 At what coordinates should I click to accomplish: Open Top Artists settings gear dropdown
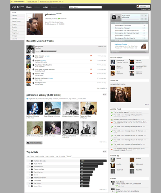point(105,152)
